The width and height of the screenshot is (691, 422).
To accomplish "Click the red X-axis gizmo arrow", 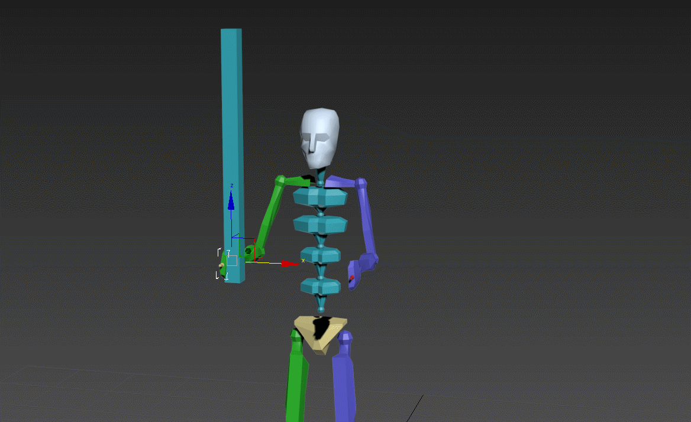I will point(290,264).
